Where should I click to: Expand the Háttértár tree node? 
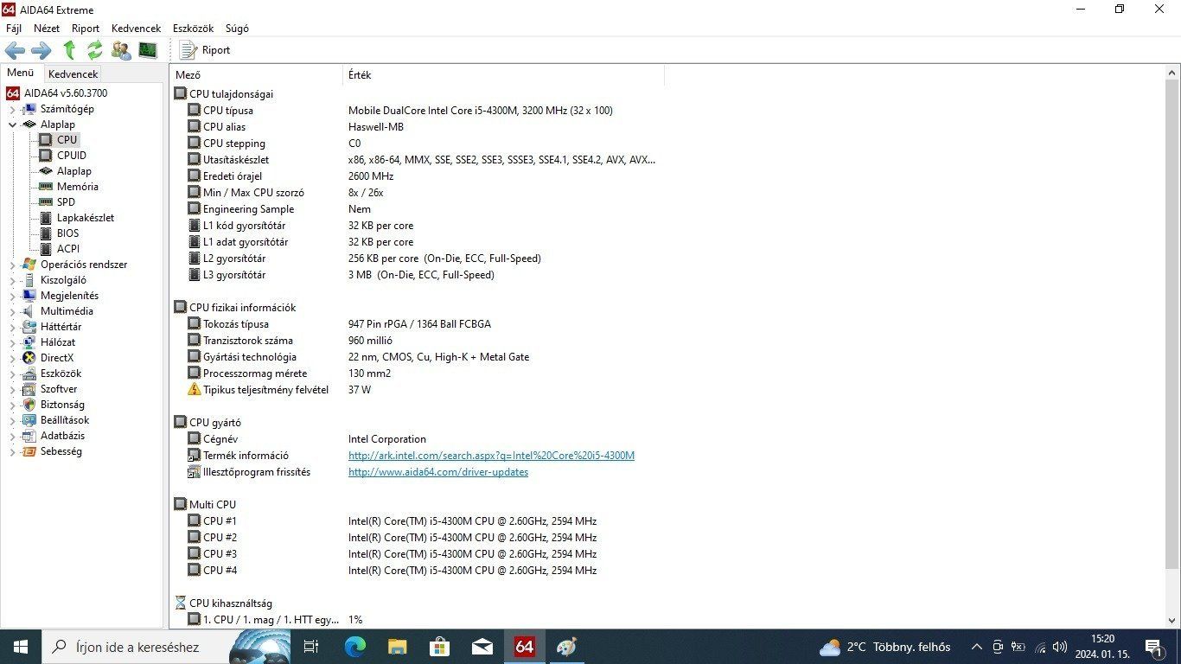12,327
